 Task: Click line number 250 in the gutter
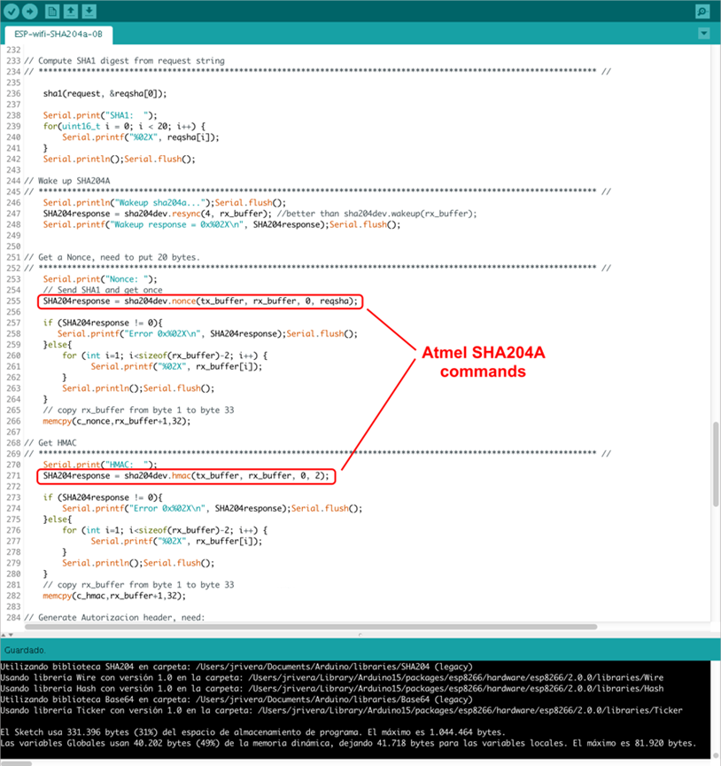[13, 246]
